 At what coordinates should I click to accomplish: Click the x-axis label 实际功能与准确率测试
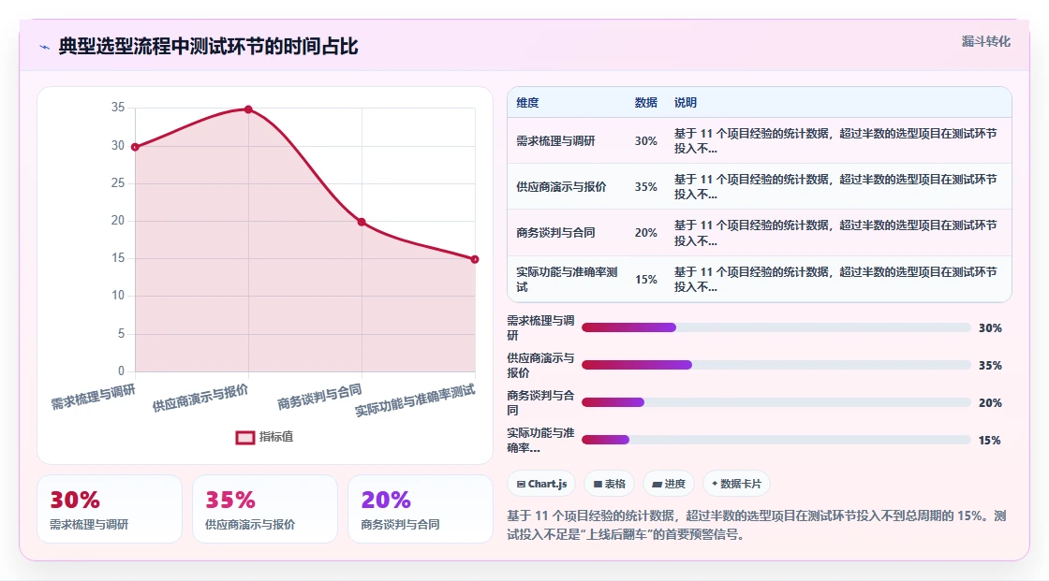click(x=415, y=400)
